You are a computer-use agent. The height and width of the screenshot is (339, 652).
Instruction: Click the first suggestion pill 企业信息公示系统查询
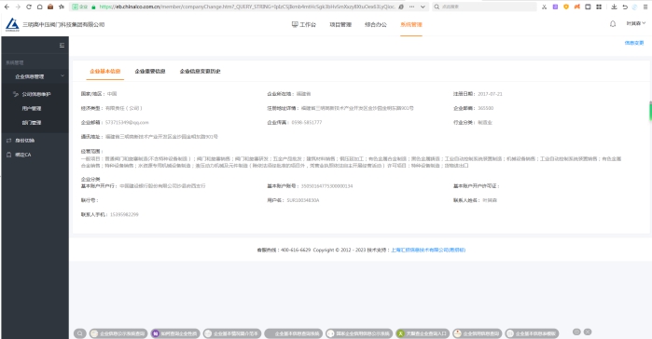tap(118, 333)
